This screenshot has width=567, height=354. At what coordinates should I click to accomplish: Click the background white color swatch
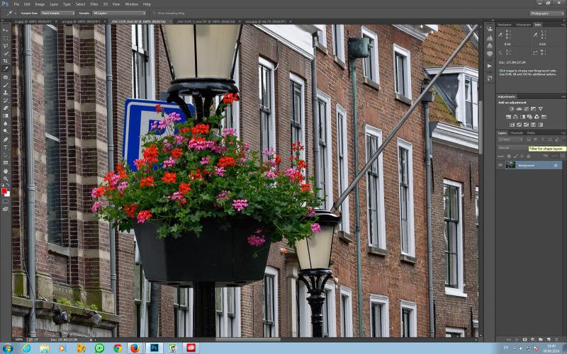pos(8,194)
